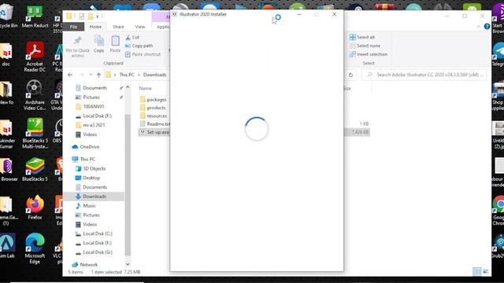Minimize the Illustrator 2020 Installer window
The width and height of the screenshot is (504, 283).
pyautogui.click(x=299, y=14)
